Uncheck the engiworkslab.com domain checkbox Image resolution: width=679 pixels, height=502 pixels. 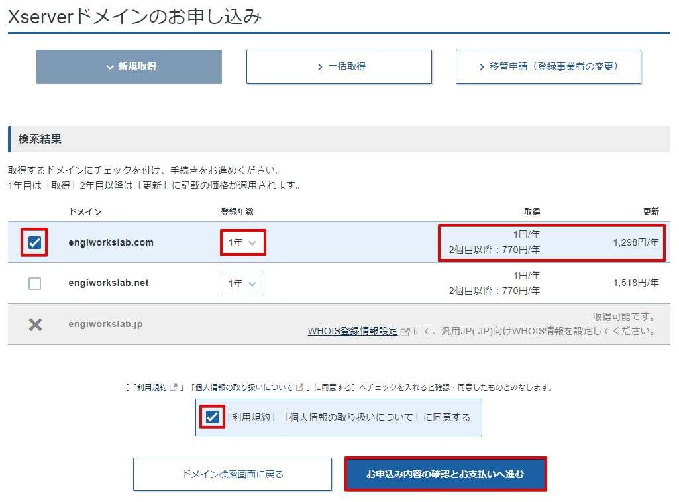click(34, 242)
